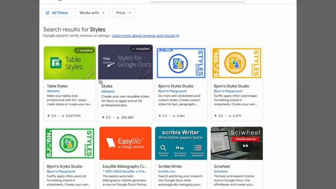Open the 2001-2020 EasyBib developer link
336x189 pixels.
coord(125,172)
